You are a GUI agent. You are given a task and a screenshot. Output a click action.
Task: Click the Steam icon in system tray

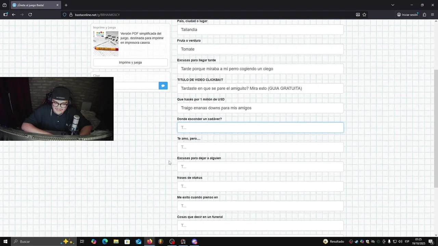[x=357, y=242]
